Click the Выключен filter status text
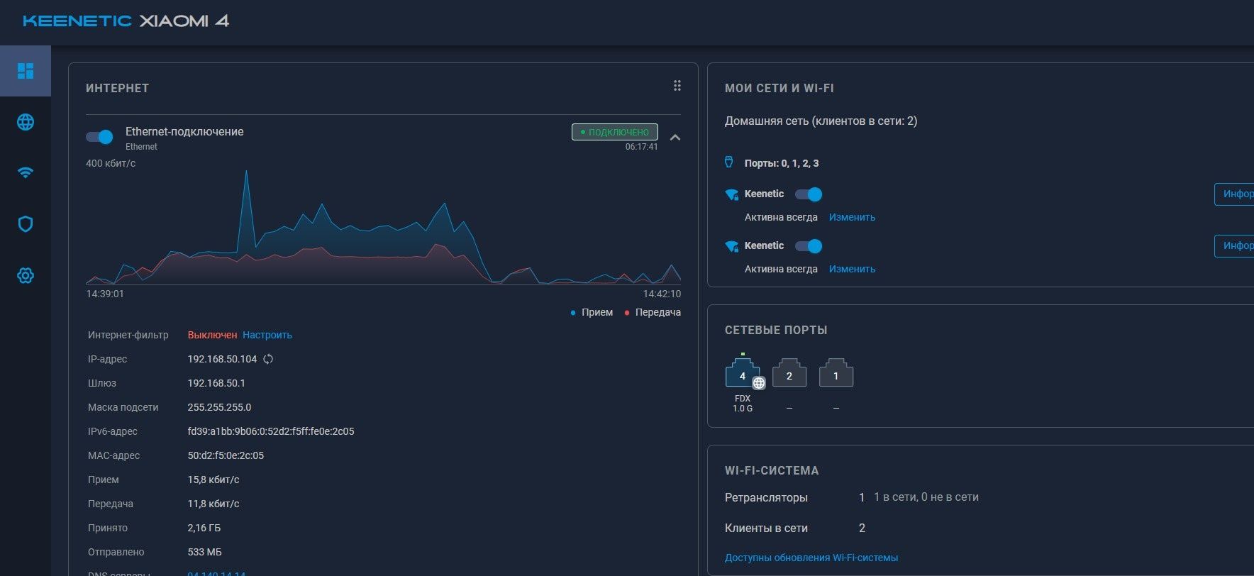 point(212,335)
